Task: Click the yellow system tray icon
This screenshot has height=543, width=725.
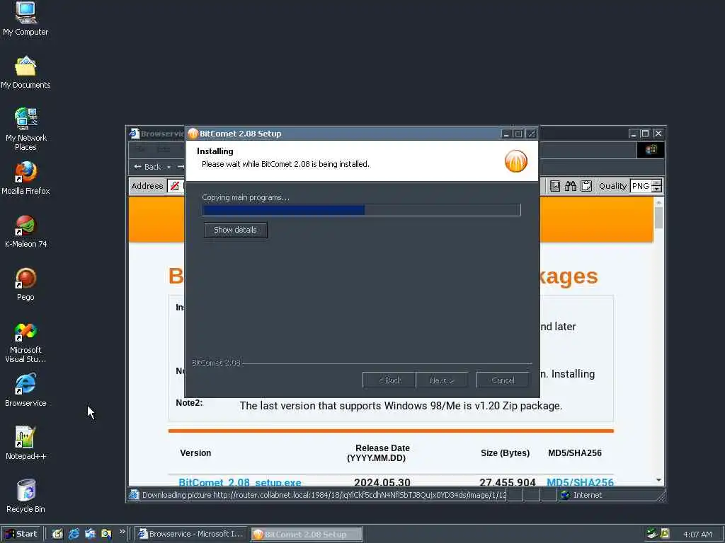Action: point(665,534)
